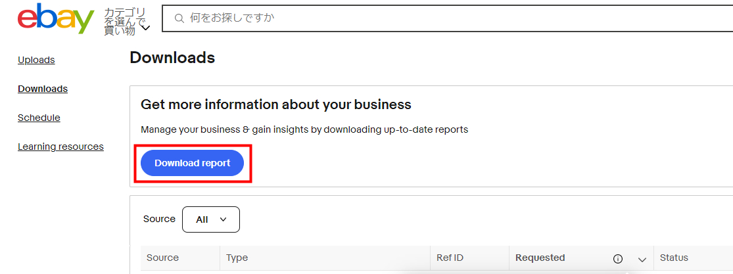Go to the Schedule section

coord(39,118)
